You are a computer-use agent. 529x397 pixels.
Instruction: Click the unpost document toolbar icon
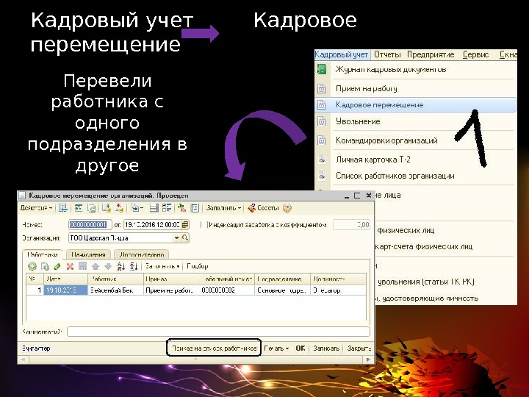coord(119,208)
